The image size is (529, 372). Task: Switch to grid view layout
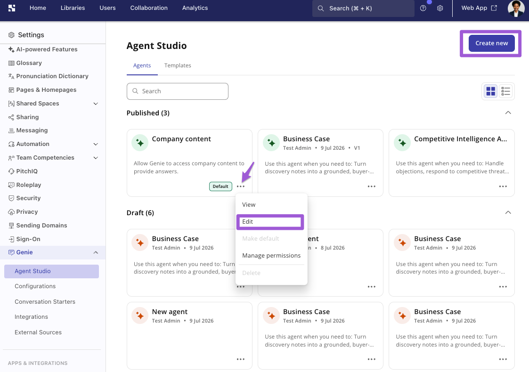(x=490, y=91)
